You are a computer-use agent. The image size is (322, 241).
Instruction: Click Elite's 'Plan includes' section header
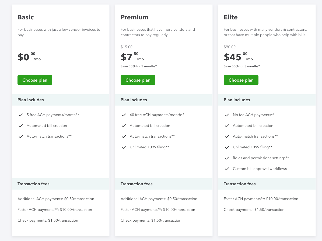point(237,100)
